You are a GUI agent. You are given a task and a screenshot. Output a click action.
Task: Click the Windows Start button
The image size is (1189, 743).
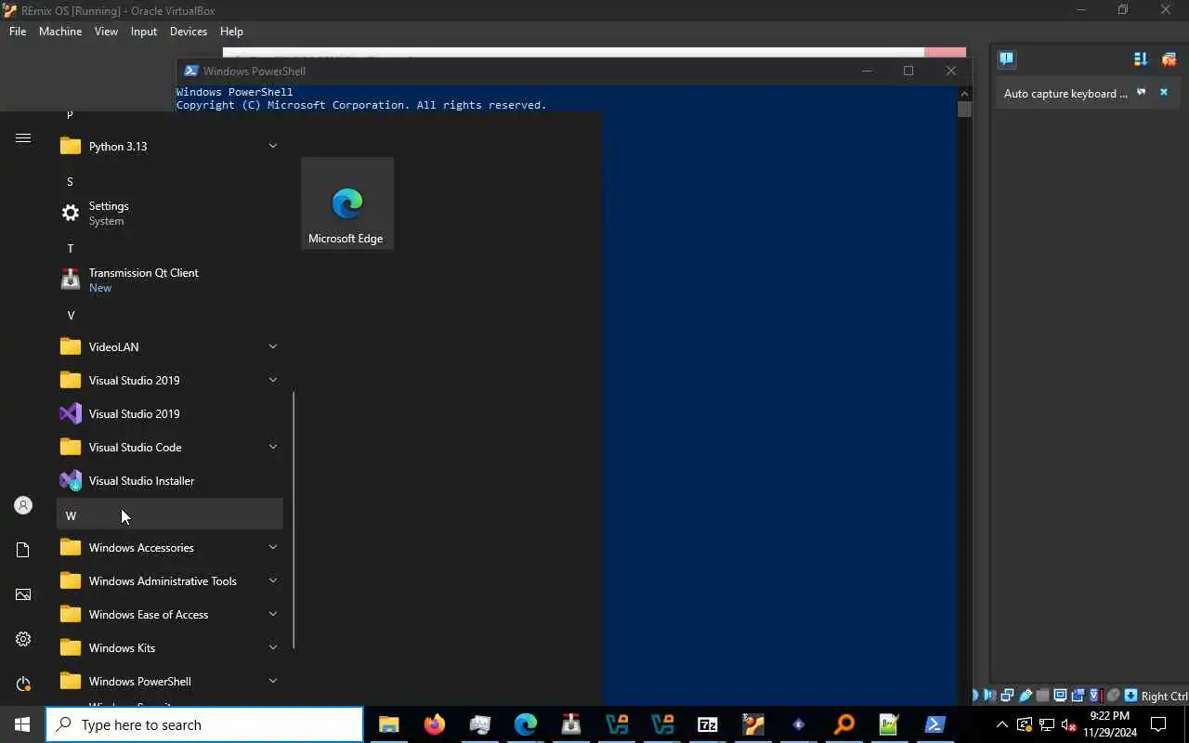click(x=22, y=724)
